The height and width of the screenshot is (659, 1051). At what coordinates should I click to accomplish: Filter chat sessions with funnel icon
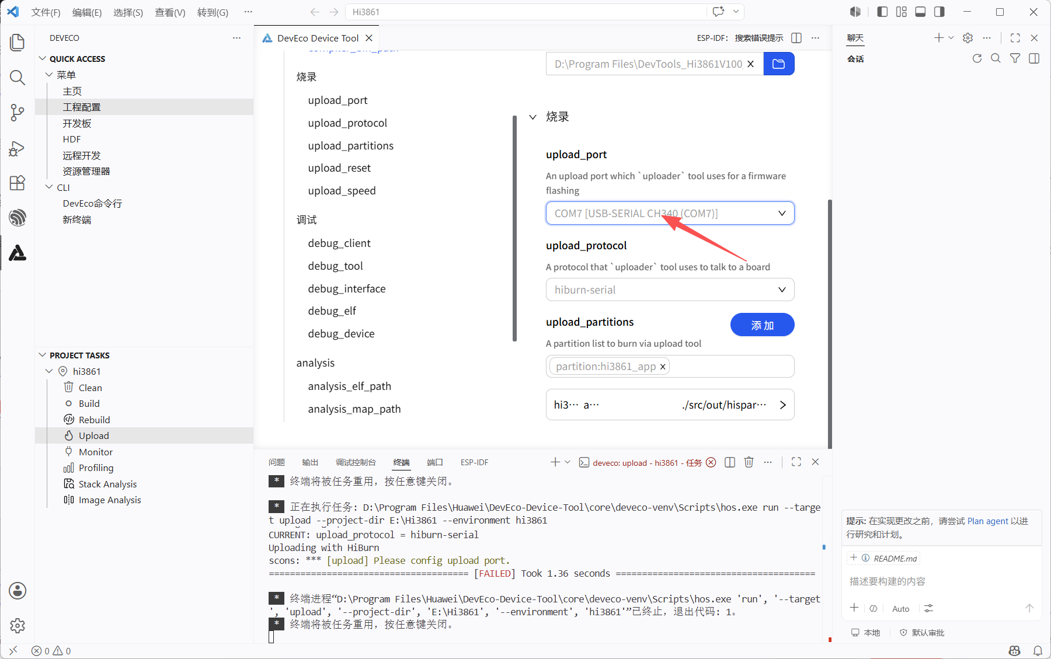[x=1015, y=58]
